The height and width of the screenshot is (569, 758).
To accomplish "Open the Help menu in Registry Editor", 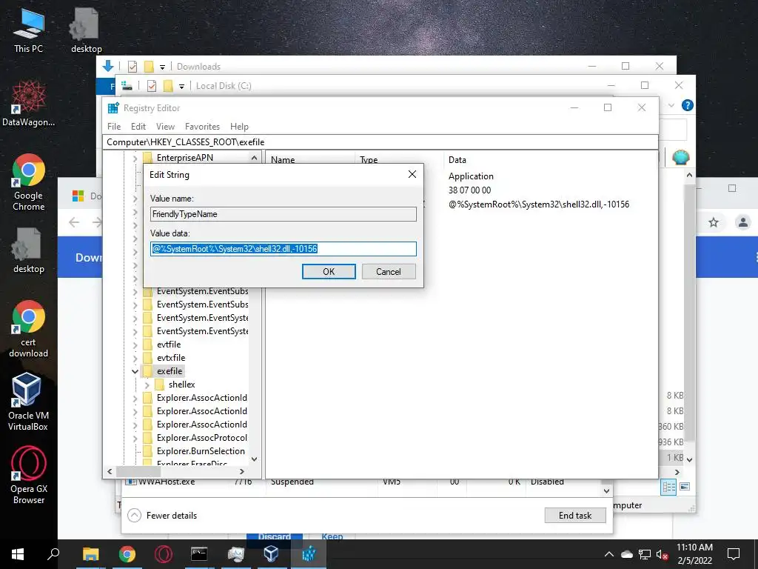I will [239, 126].
